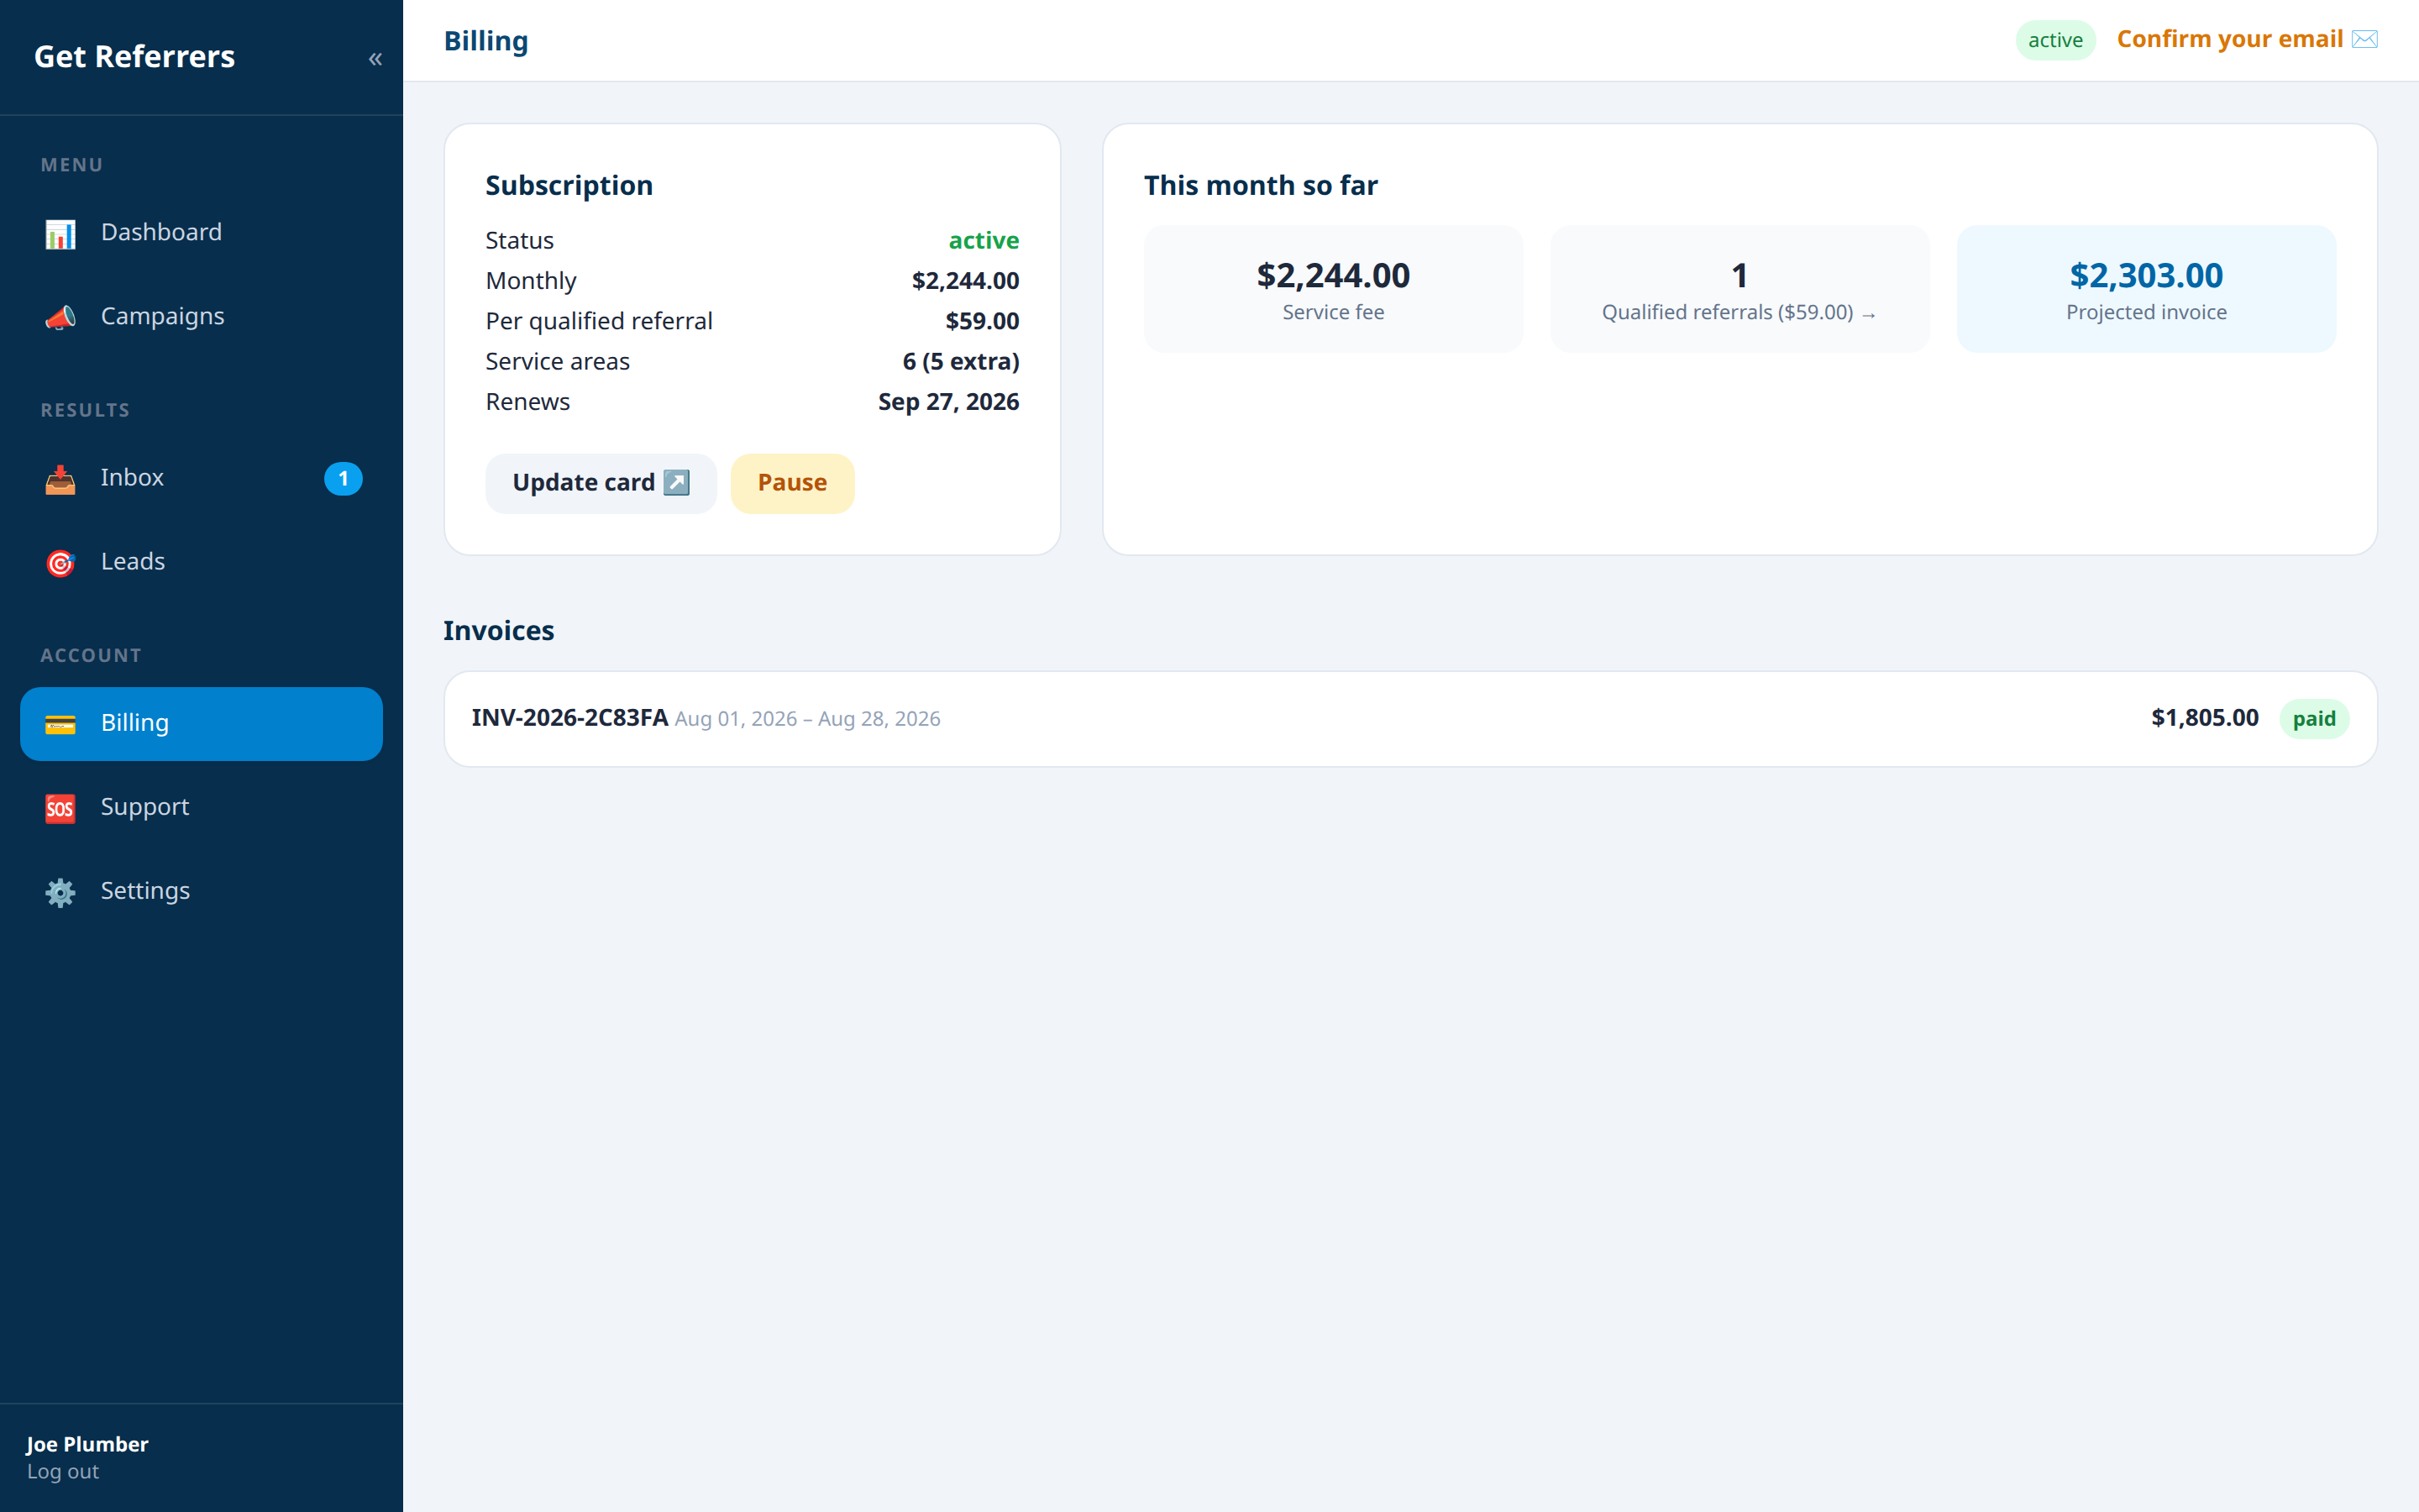Viewport: 2419px width, 1512px height.
Task: Click the Dashboard bar chart icon
Action: point(60,233)
